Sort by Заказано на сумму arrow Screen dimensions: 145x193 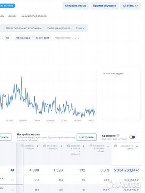point(137,146)
